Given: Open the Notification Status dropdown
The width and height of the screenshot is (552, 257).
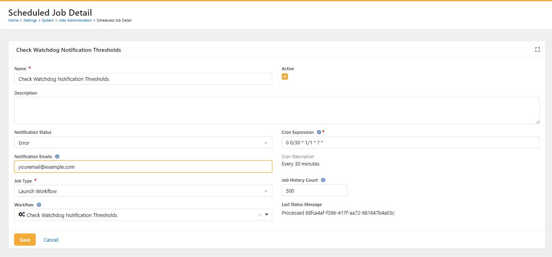Looking at the screenshot, I should (143, 143).
